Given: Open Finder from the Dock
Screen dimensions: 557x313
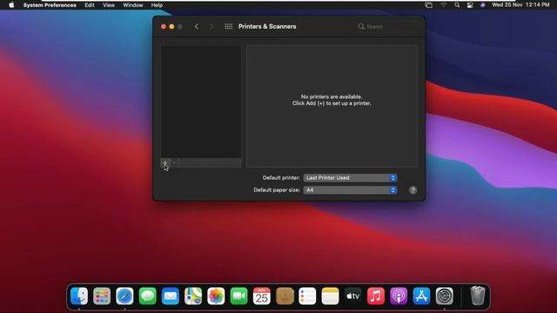Looking at the screenshot, I should [79, 296].
